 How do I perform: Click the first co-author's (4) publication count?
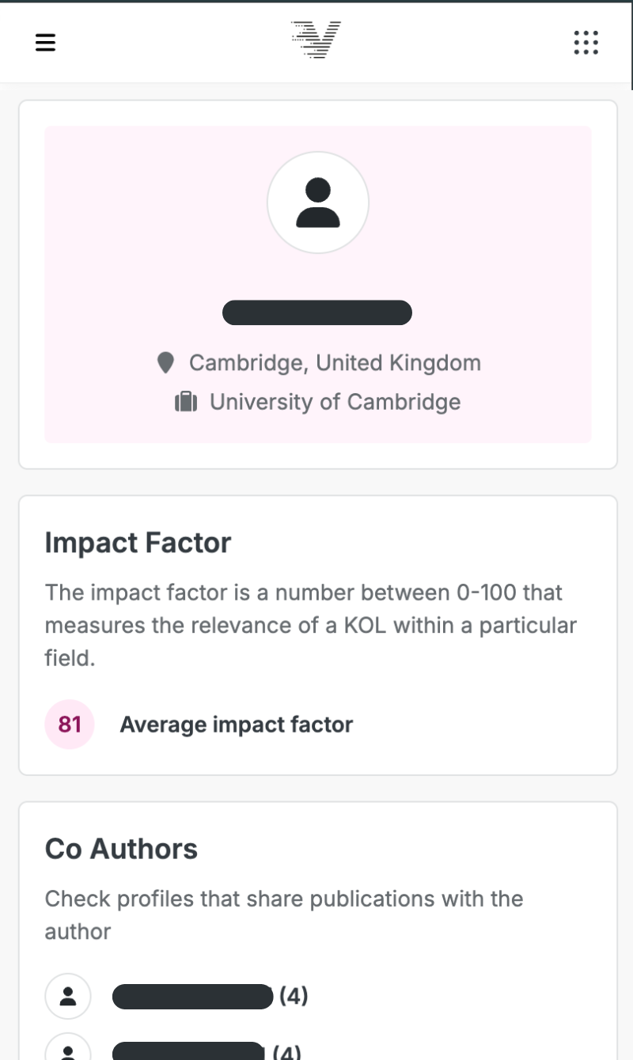point(294,996)
